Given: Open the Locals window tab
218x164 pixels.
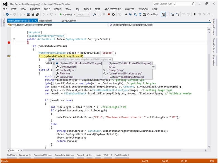Looking at the screenshot, I should pyautogui.click(x=98, y=155).
